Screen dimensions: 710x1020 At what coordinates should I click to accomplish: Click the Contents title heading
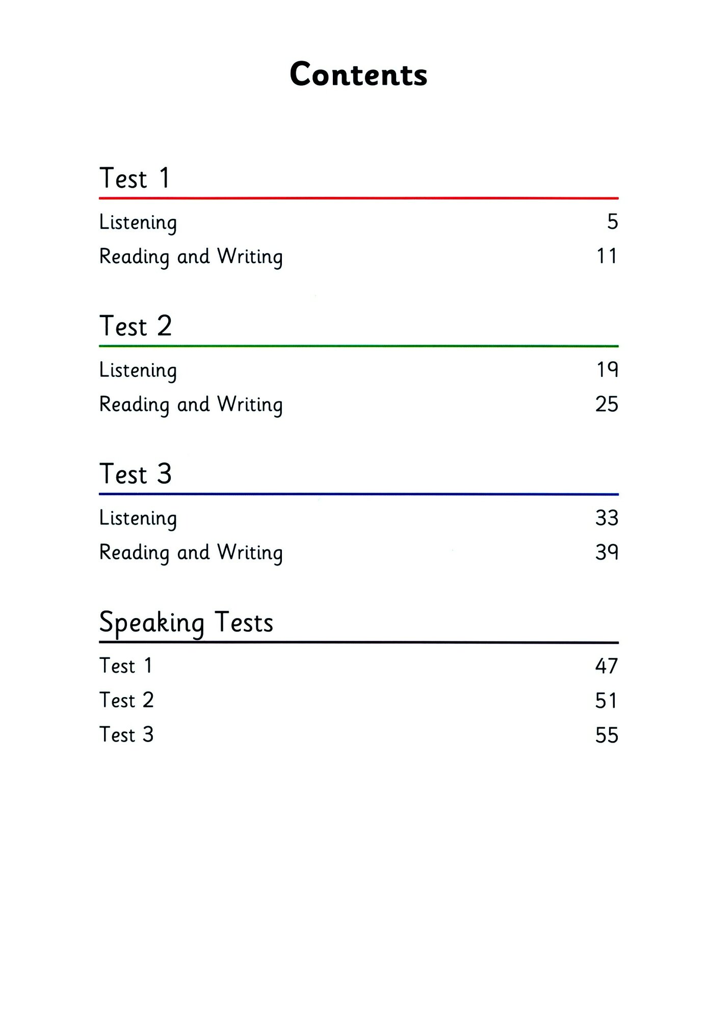[x=358, y=74]
